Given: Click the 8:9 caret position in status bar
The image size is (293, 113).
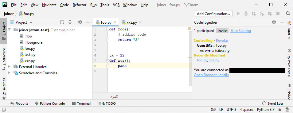Looking at the screenshot, I should (213, 110).
